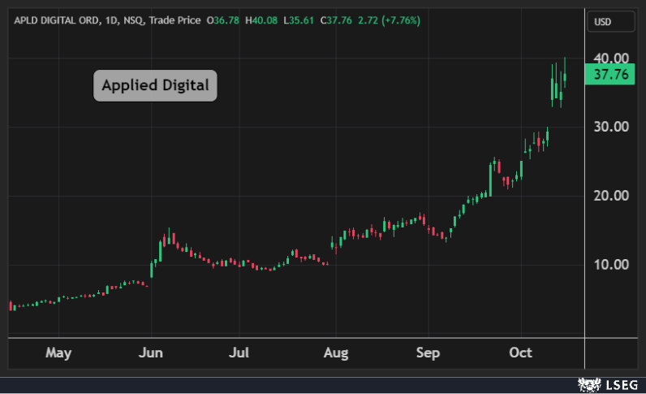Click the high value H40.08
The image size is (646, 394).
coord(261,20)
